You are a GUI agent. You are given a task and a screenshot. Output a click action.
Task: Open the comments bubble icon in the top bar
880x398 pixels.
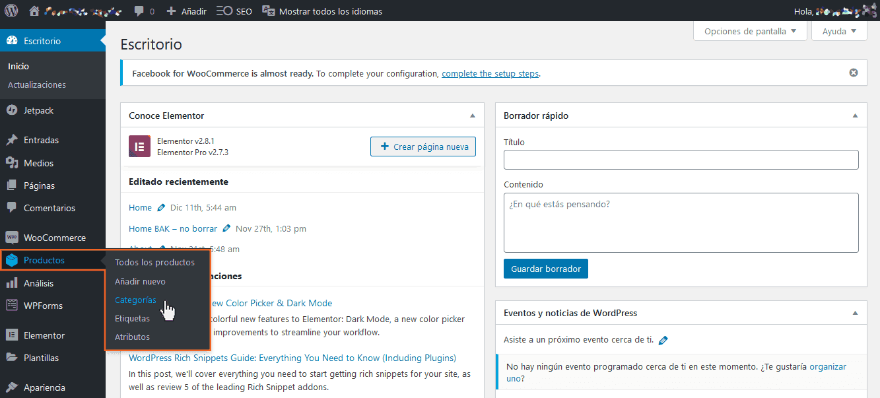coord(138,11)
